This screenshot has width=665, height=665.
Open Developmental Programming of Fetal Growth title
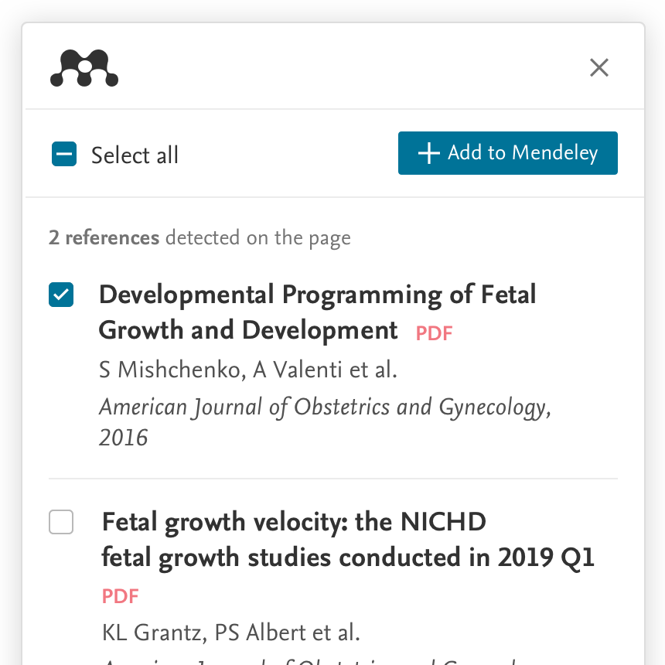[317, 312]
